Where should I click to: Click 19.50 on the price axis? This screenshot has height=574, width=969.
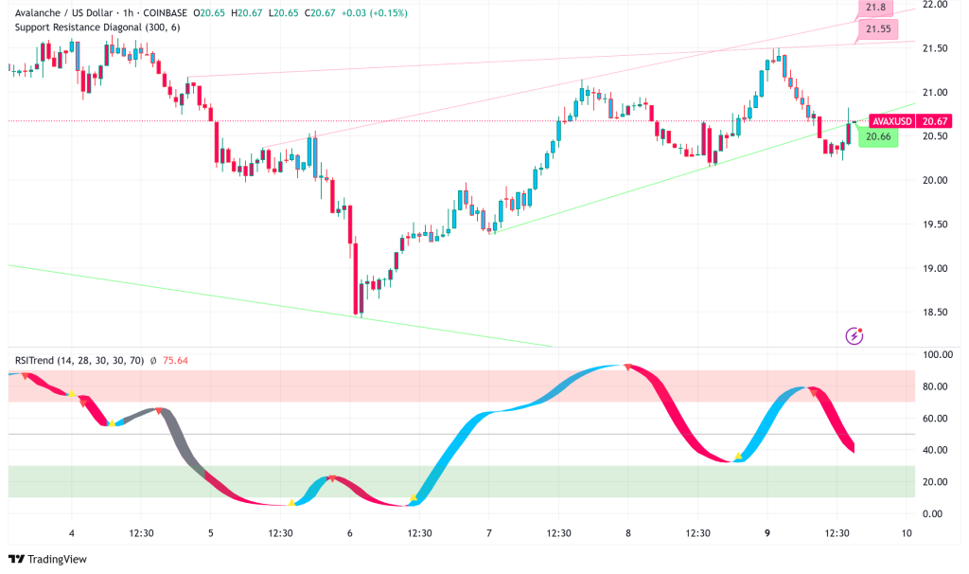pyautogui.click(x=934, y=224)
